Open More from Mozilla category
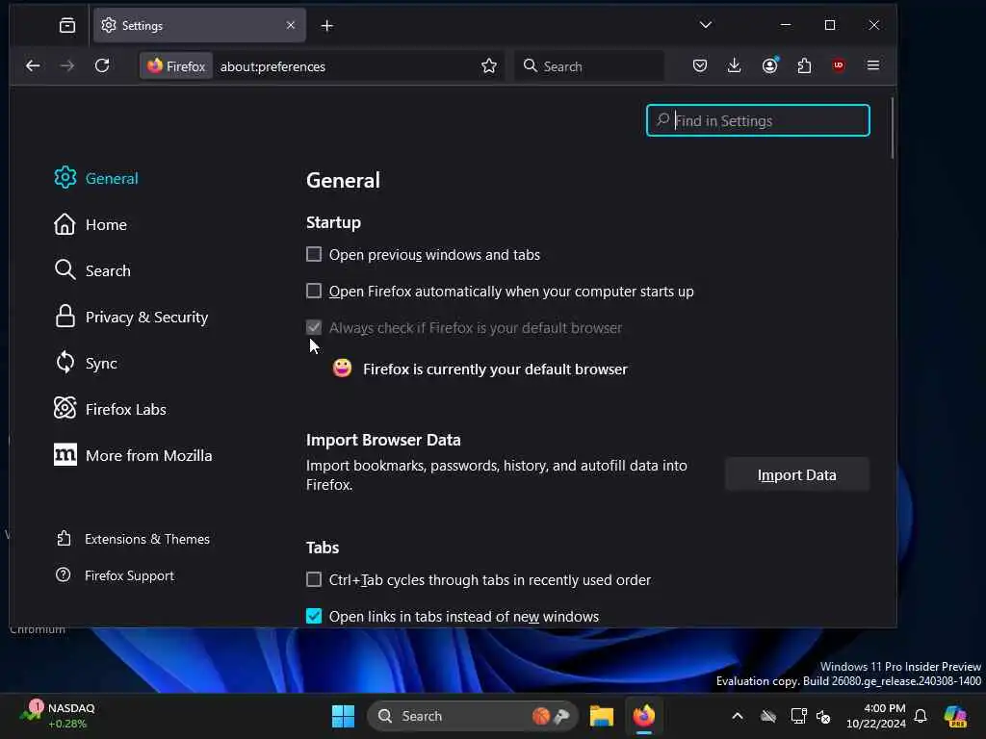Screen dimensions: 986x739 tap(133, 455)
